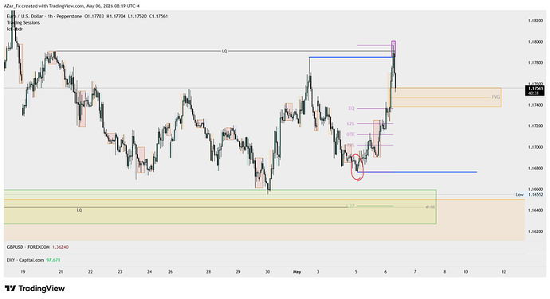Click the 1.16600 price axis label
Viewport: 550px width, 299px height.
coord(535,189)
